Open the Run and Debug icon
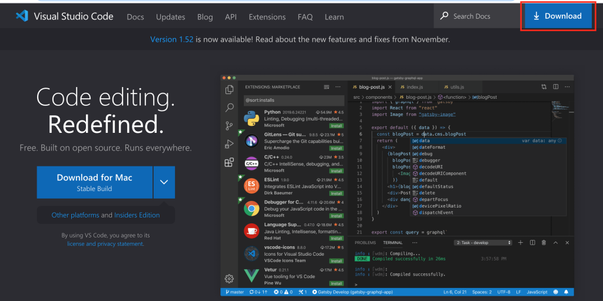603x301 pixels. tap(230, 144)
